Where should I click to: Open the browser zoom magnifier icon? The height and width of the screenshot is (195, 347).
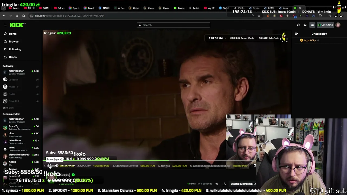[253, 16]
